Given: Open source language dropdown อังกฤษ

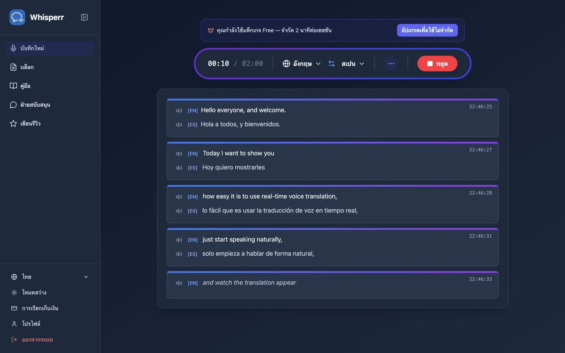Looking at the screenshot, I should point(302,64).
